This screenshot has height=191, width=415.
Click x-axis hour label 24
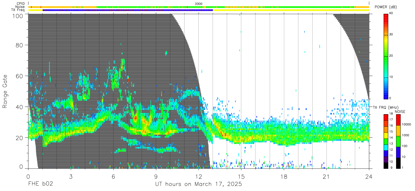click(x=369, y=177)
